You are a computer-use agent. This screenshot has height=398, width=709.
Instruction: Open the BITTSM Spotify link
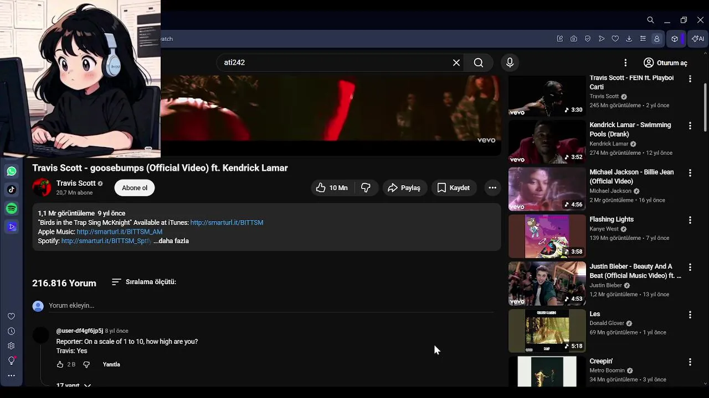click(106, 241)
